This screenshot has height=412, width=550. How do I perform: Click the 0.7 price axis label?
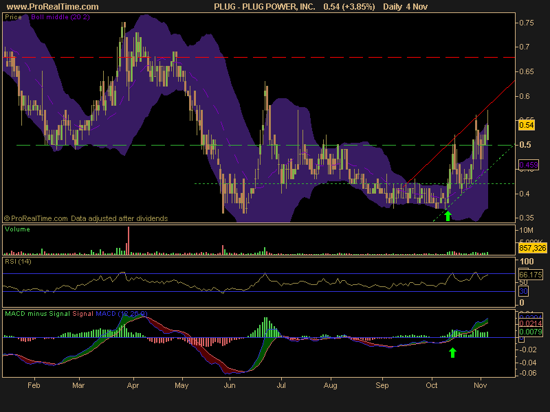pos(524,47)
